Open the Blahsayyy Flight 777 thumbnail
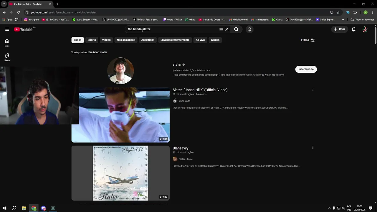 coord(120,173)
